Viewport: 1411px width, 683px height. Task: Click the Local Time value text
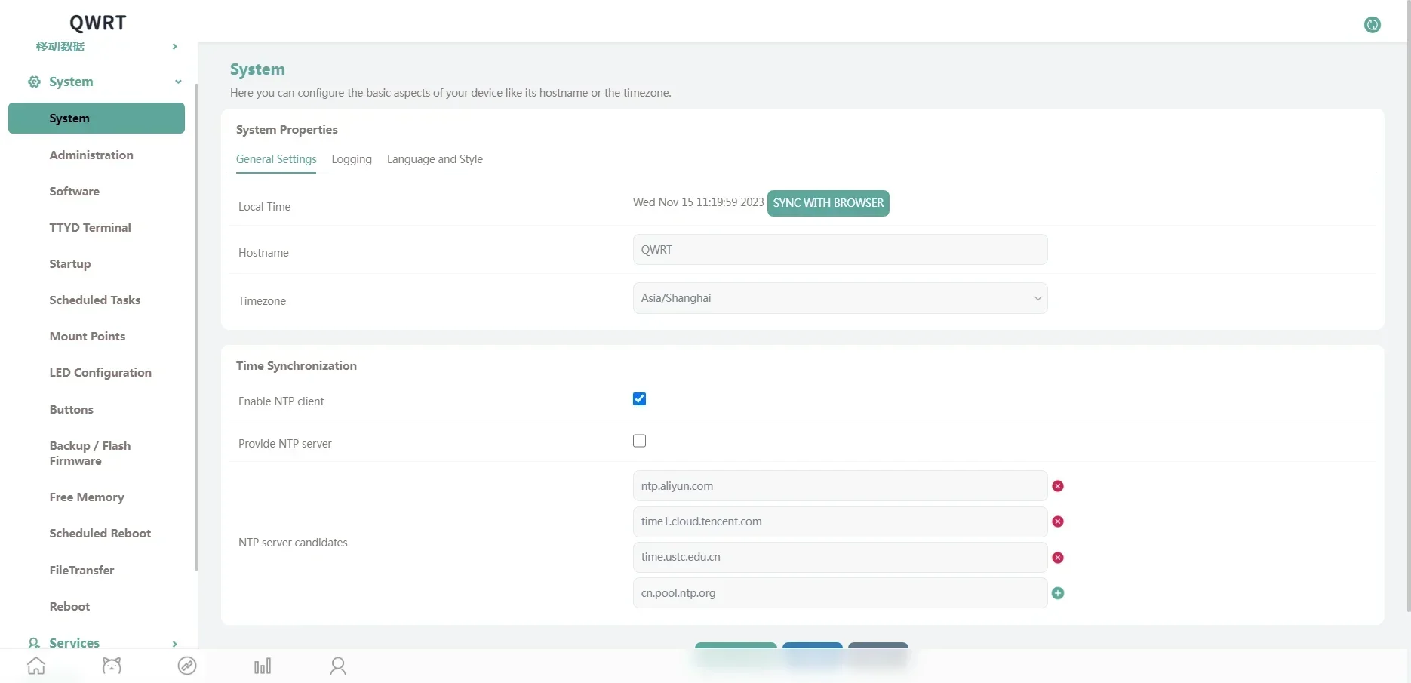698,202
